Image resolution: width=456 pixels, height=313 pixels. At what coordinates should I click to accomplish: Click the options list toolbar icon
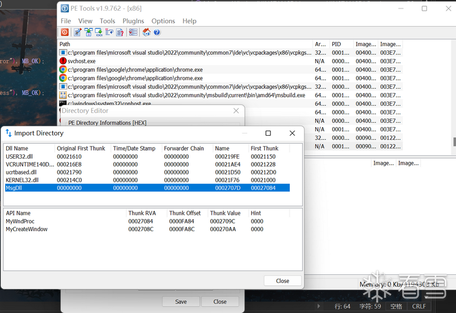coord(133,32)
